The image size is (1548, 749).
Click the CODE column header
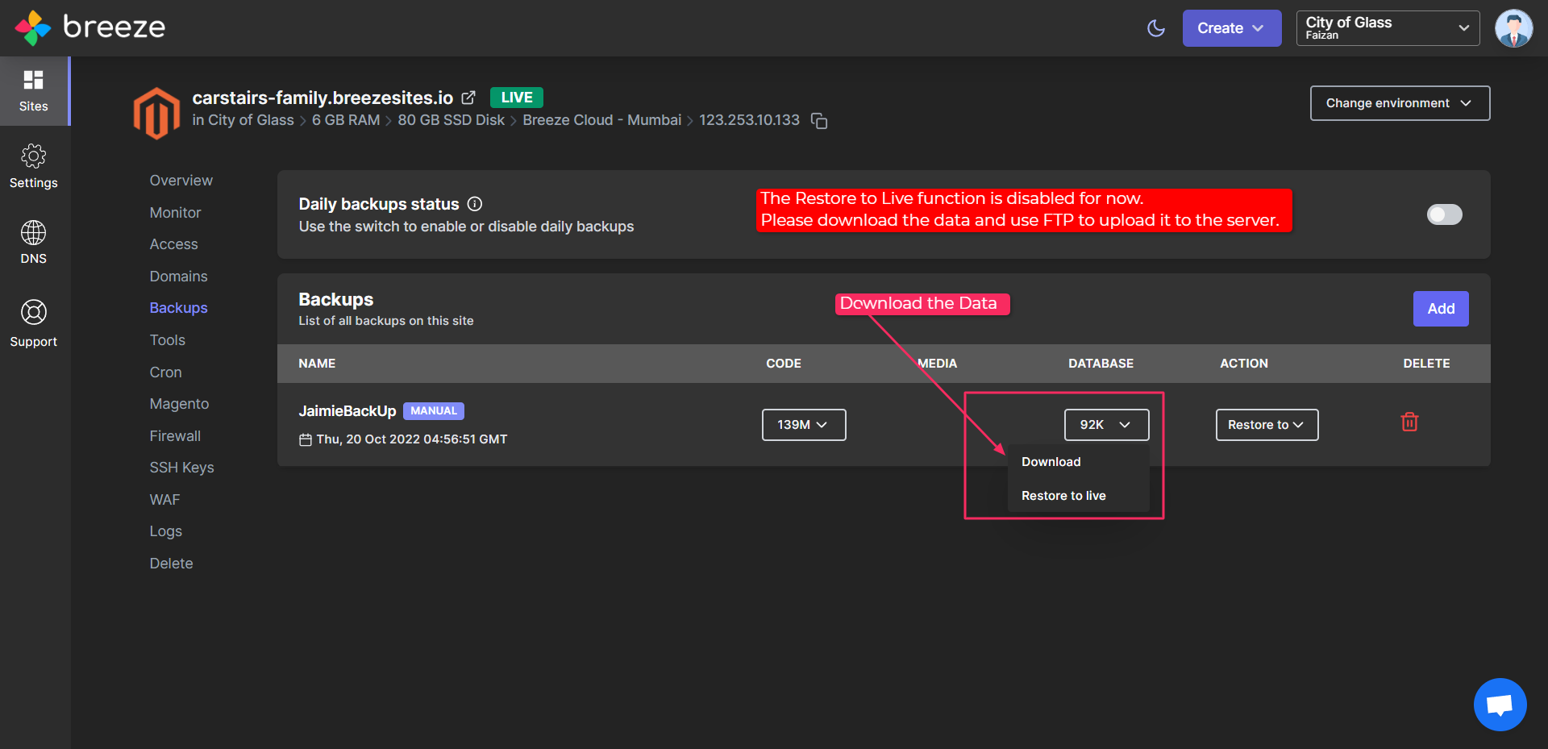[784, 364]
